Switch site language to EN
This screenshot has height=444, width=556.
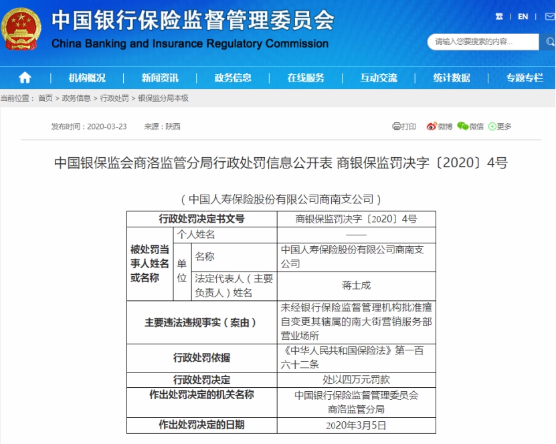523,16
